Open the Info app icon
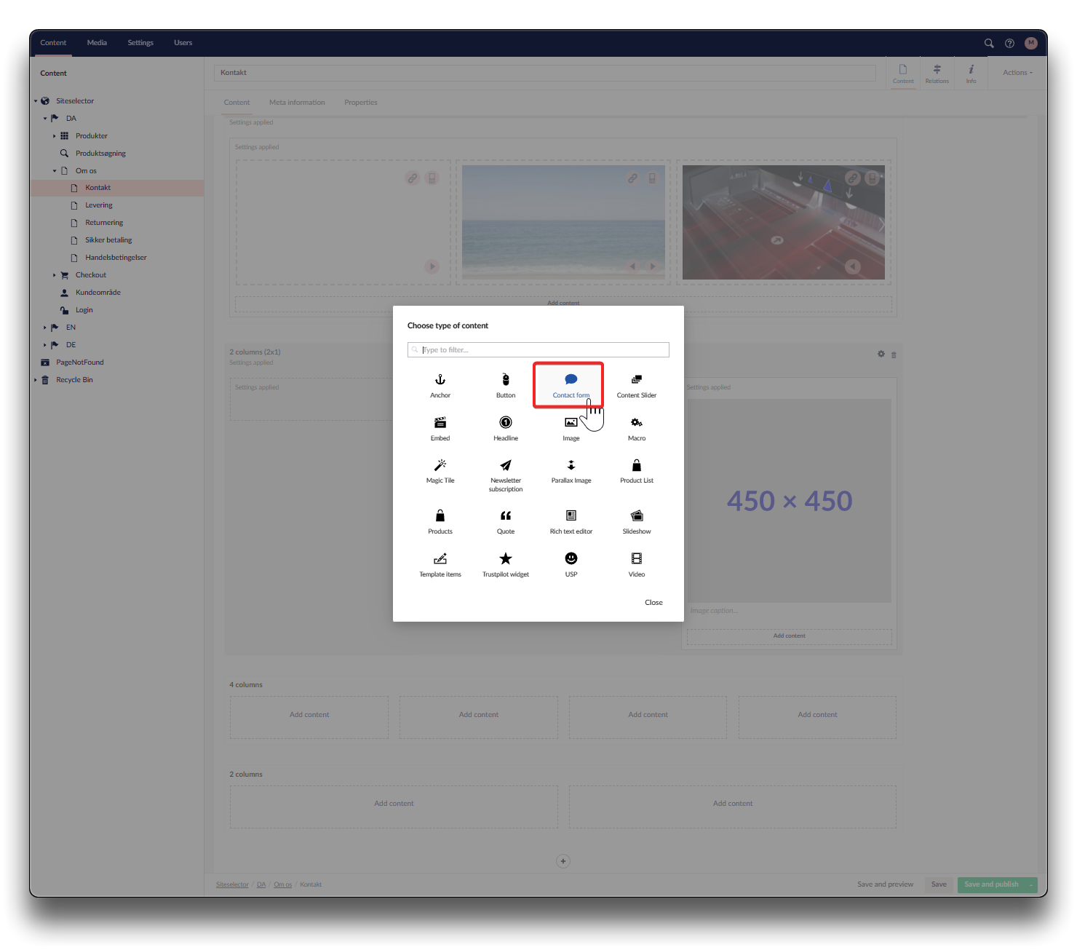The height and width of the screenshot is (950, 1077). (x=971, y=74)
